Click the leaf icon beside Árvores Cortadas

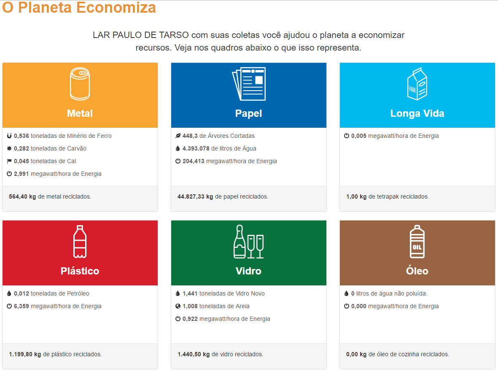point(178,136)
